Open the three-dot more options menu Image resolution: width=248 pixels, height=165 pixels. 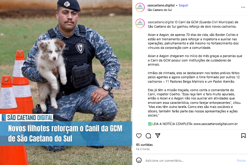pos(243,7)
